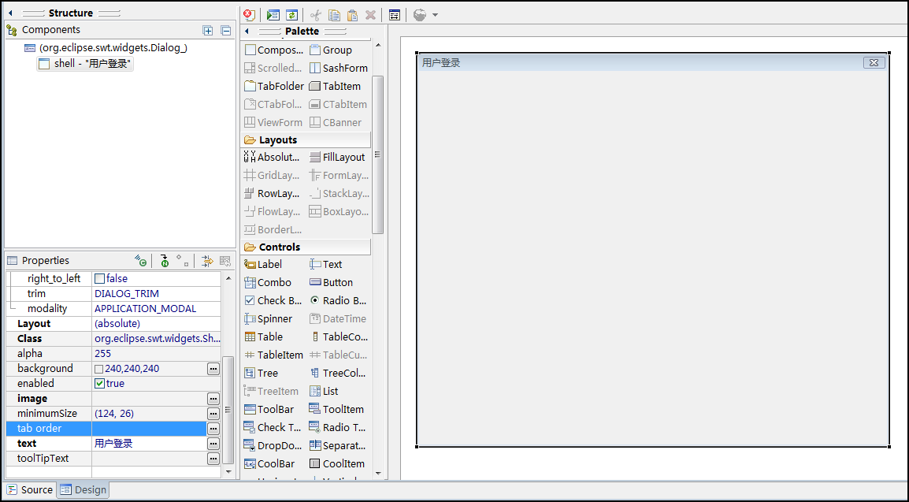This screenshot has width=909, height=502.
Task: Uncheck the enabled property checkbox
Action: 99,383
